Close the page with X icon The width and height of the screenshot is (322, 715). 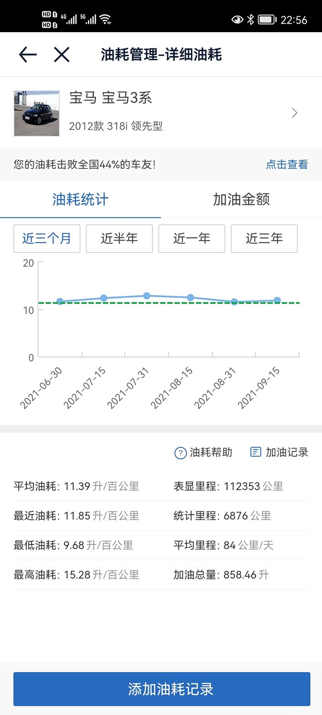click(61, 55)
